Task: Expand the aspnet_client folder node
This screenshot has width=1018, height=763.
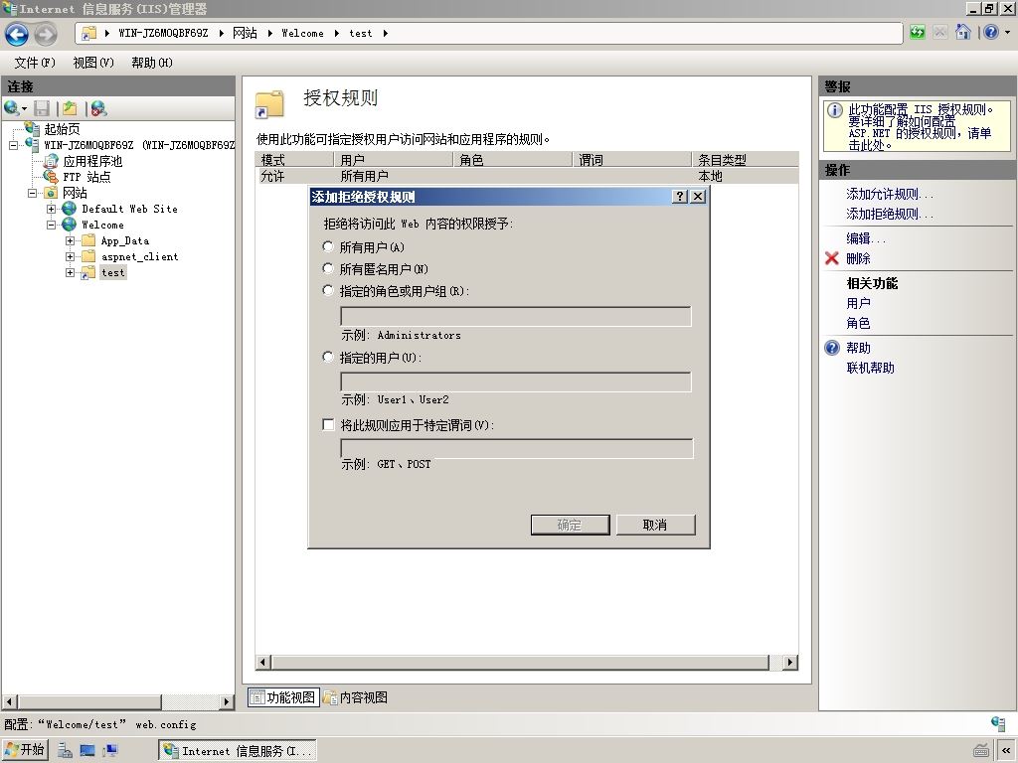Action: pos(70,256)
